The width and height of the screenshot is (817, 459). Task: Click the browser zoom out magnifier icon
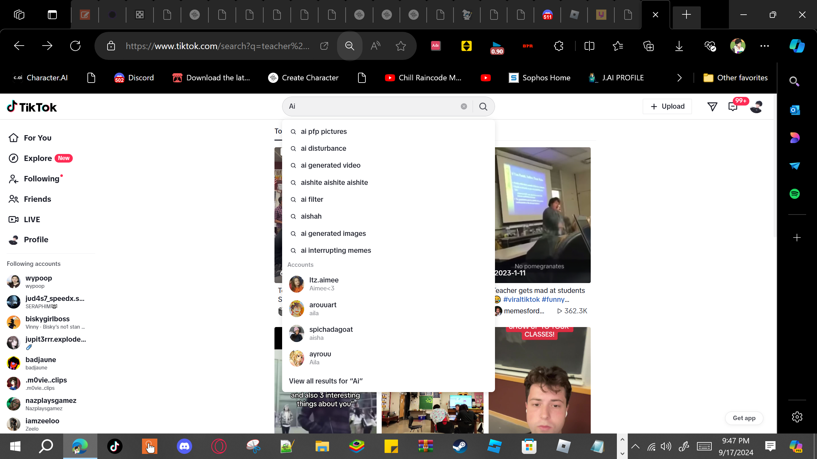[350, 46]
